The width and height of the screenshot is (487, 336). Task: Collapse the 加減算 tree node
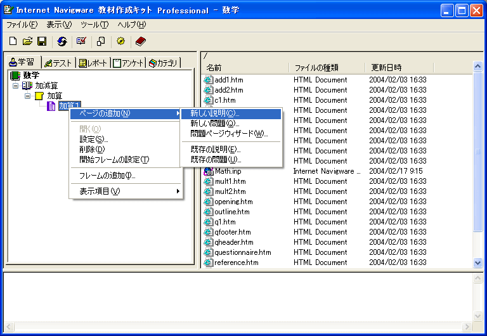tap(15, 86)
